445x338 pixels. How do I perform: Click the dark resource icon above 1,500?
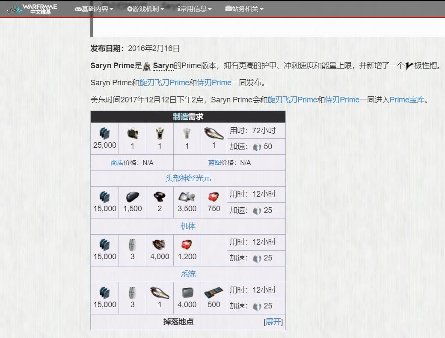tap(133, 197)
